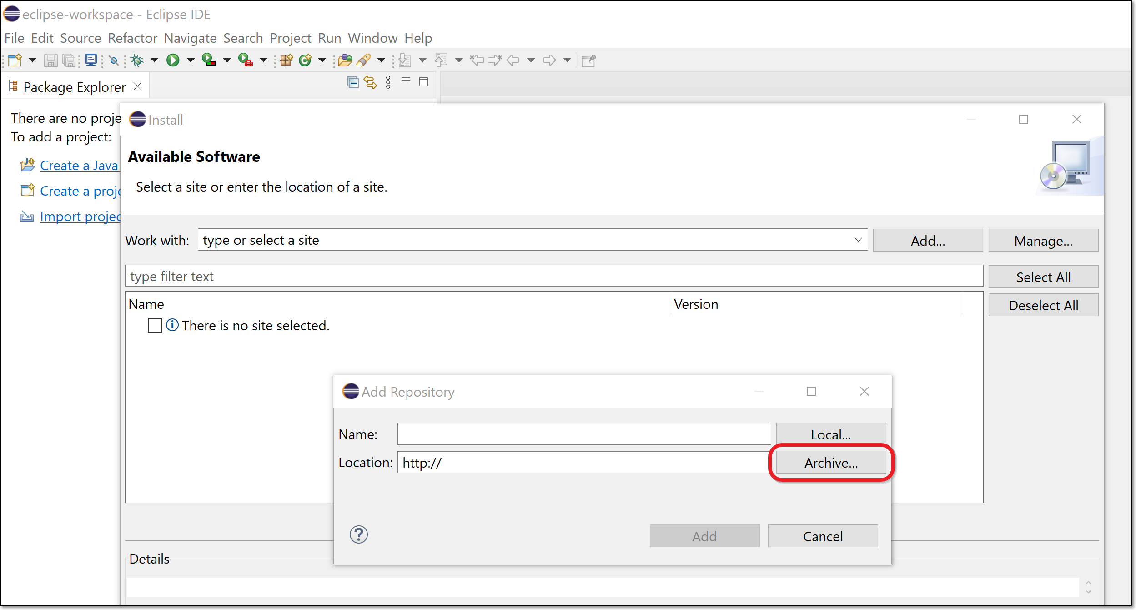
Task: Click the Debug bug icon
Action: pyautogui.click(x=136, y=60)
